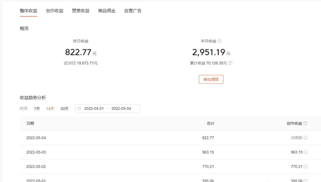Click the 概览 section heading

[24, 29]
